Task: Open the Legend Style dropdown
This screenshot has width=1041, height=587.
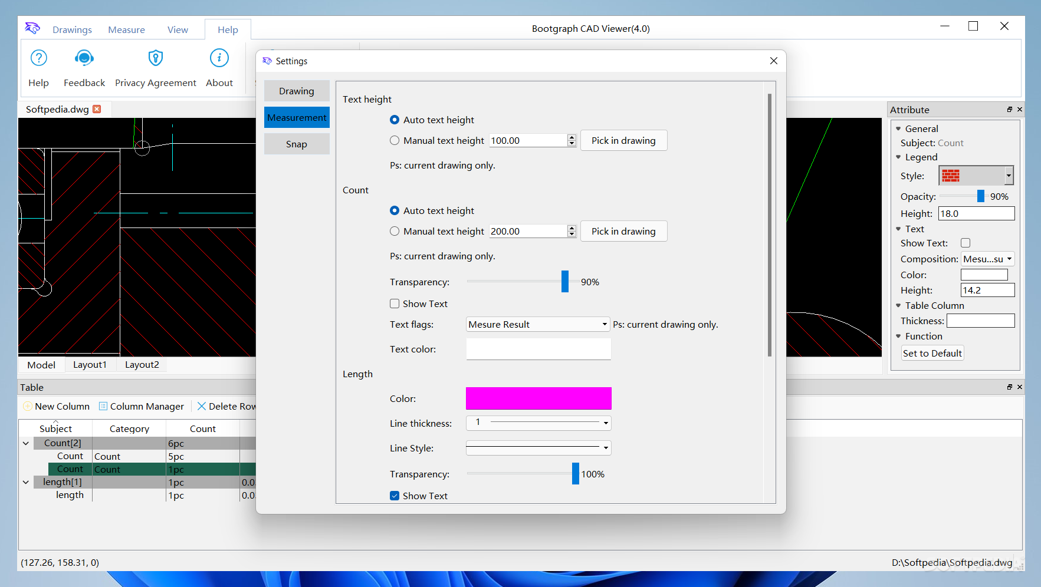Action: click(x=976, y=176)
